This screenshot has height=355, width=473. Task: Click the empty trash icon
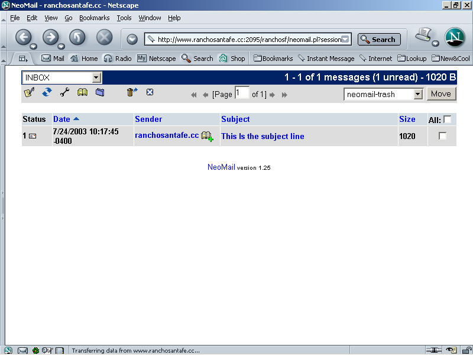[x=132, y=92]
